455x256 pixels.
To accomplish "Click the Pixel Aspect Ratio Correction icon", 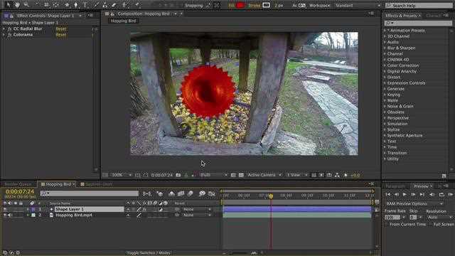I will click(x=314, y=175).
